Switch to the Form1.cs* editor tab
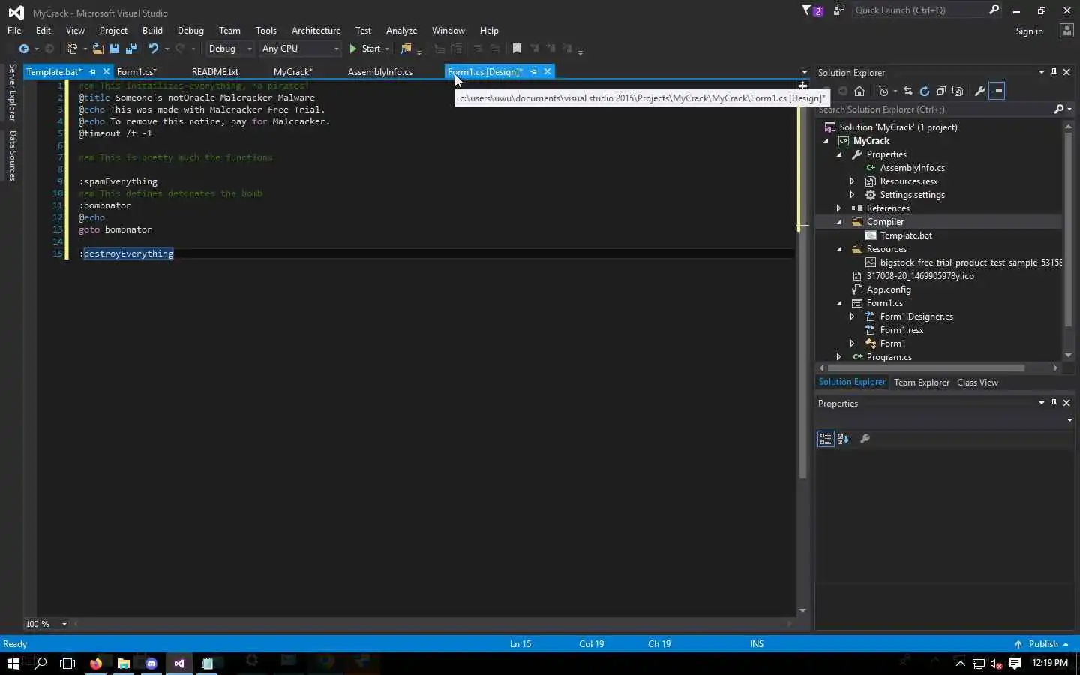Image resolution: width=1080 pixels, height=675 pixels. 136,72
